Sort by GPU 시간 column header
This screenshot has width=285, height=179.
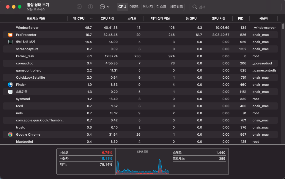[x=218, y=18]
